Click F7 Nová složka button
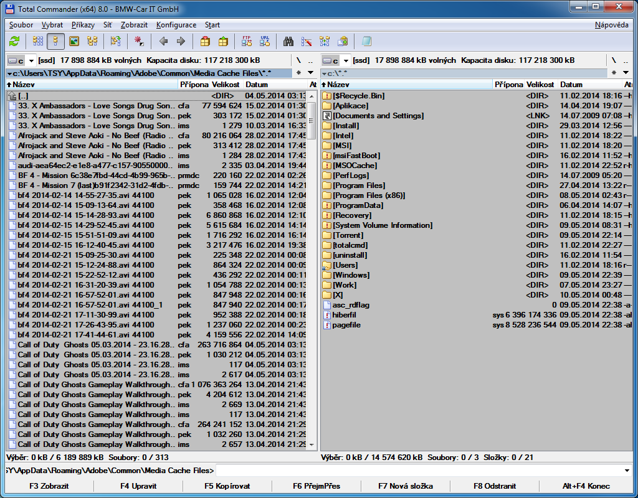 coord(406,486)
